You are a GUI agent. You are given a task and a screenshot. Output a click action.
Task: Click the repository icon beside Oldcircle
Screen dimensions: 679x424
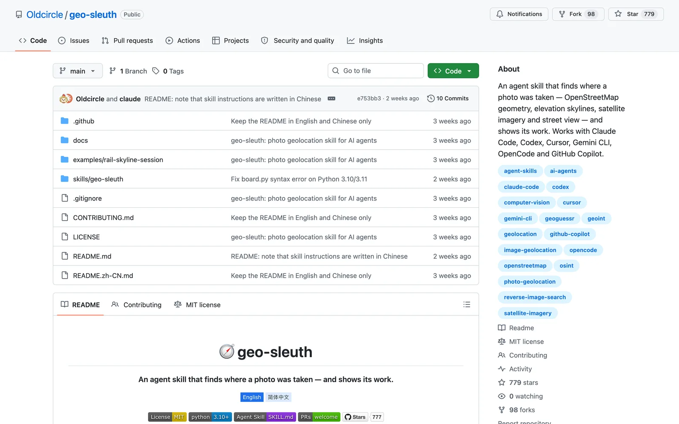point(19,15)
